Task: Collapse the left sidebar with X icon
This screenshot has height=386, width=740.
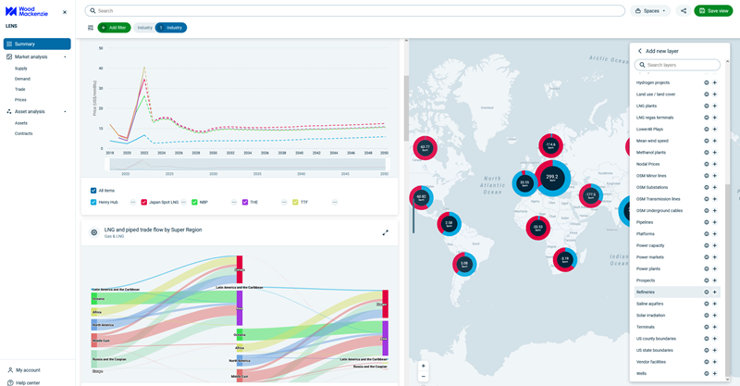Action: (x=65, y=12)
